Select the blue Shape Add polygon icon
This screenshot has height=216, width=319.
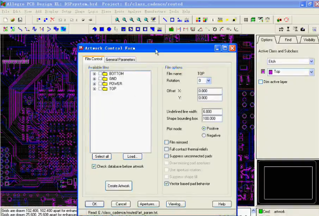(x=95, y=29)
